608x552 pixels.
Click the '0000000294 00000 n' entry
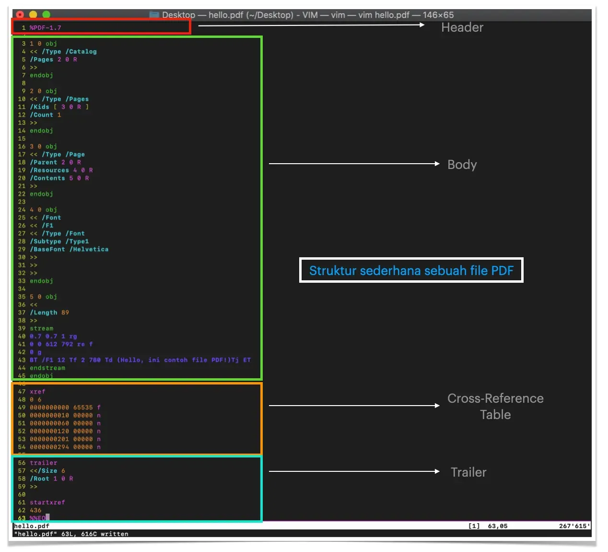click(65, 447)
